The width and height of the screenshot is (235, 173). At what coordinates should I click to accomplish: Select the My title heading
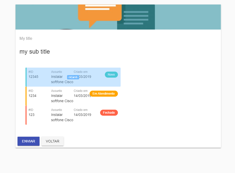[26, 38]
